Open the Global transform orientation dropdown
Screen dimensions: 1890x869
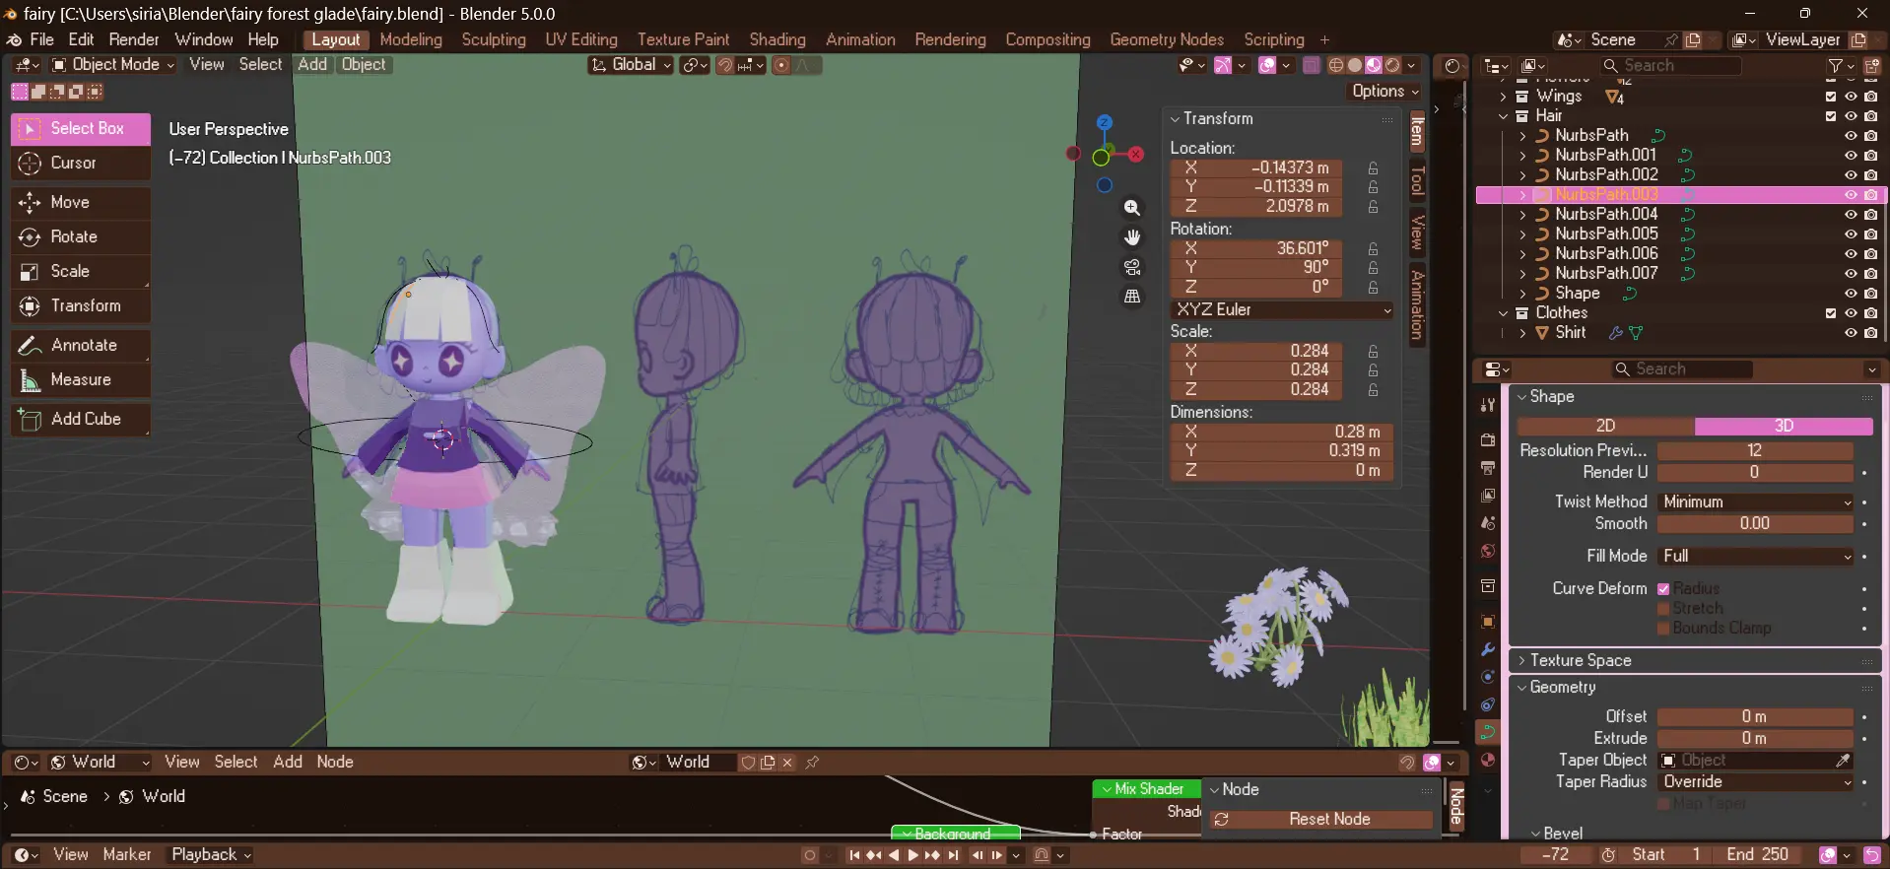tap(631, 65)
